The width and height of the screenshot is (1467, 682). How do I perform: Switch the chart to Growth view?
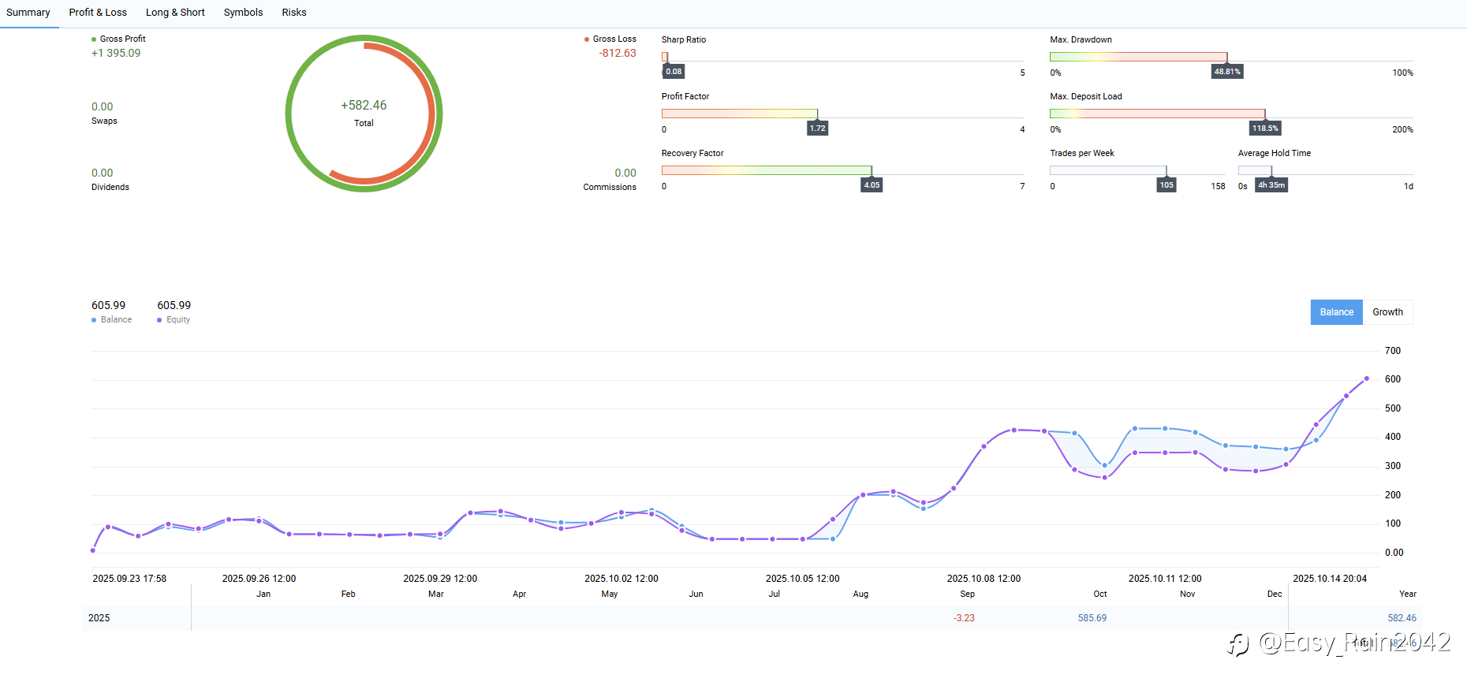click(1387, 312)
